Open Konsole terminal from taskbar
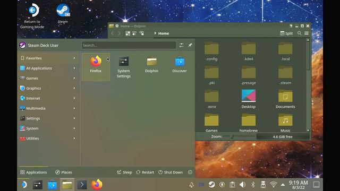Screen dimensions: 340x191 [x=82, y=185]
